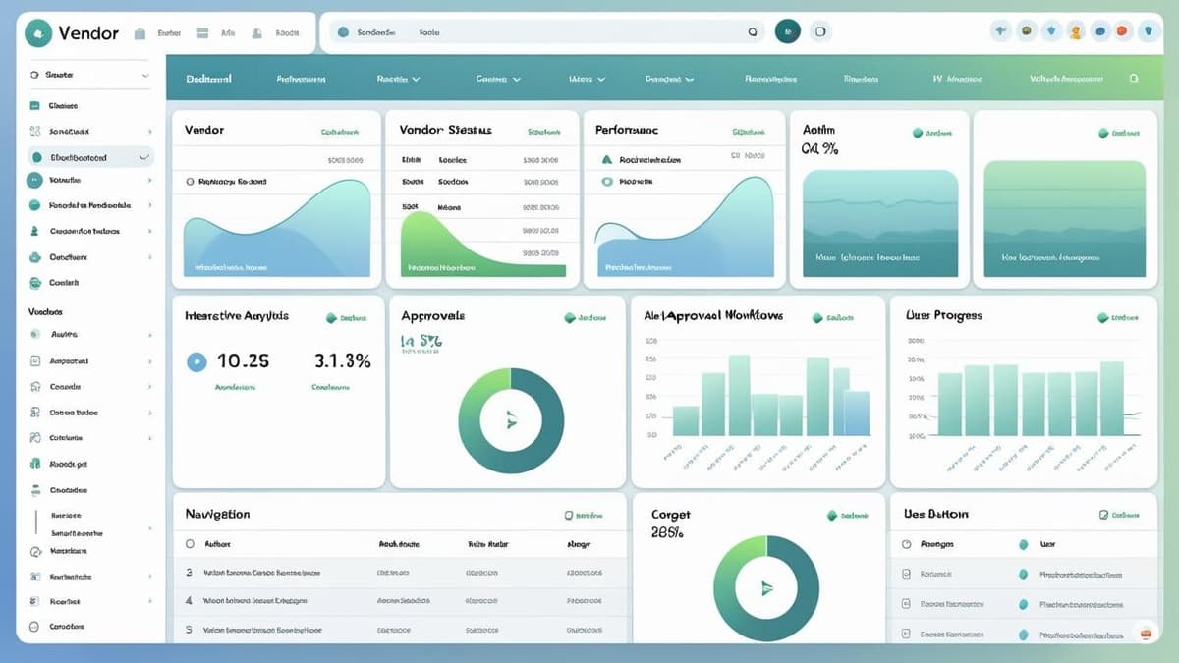Screen dimensions: 1179x663
Task: Open the link beside the Uses Progress title
Action: pos(1115,316)
